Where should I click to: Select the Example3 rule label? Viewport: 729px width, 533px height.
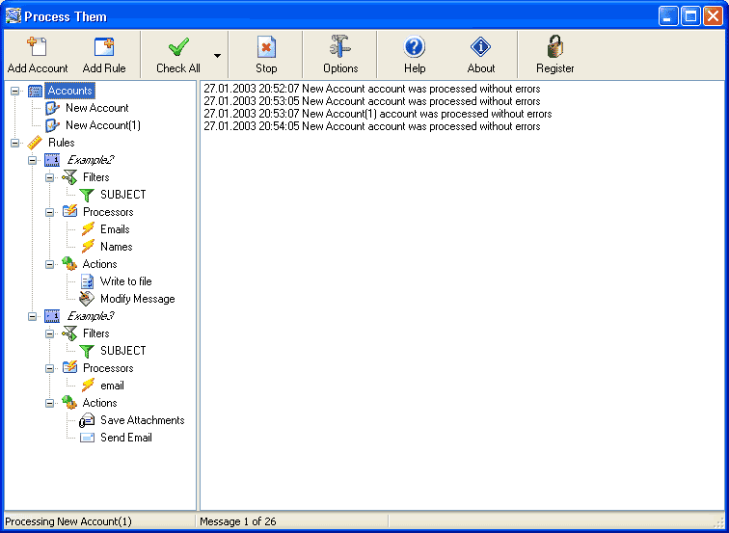[91, 316]
